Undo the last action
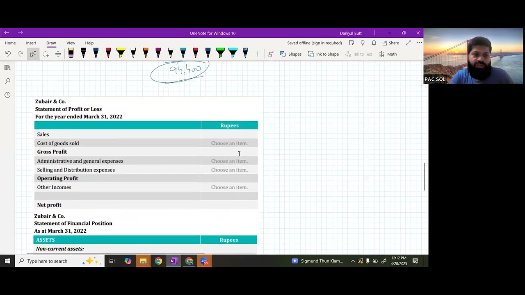Image resolution: width=525 pixels, height=295 pixels. 8,54
